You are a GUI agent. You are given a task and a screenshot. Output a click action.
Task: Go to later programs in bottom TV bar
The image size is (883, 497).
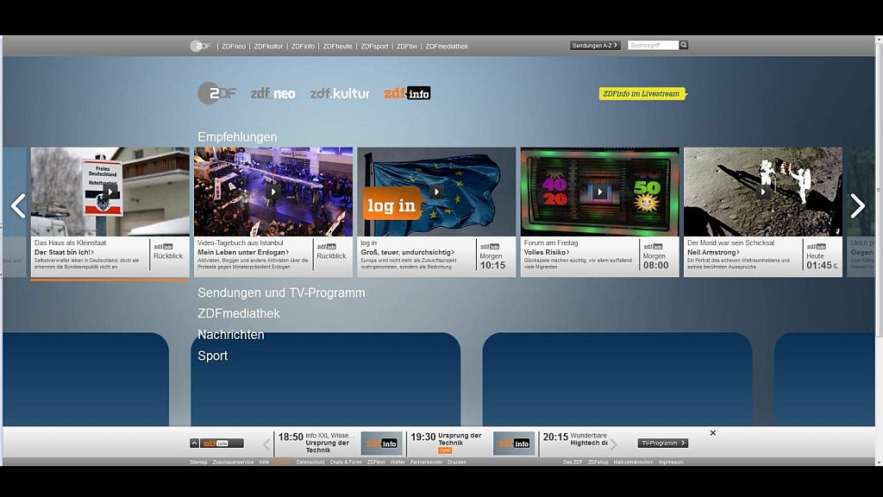pos(614,444)
